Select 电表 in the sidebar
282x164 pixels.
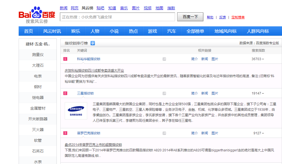click(38, 76)
